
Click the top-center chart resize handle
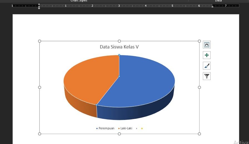[x=119, y=41]
